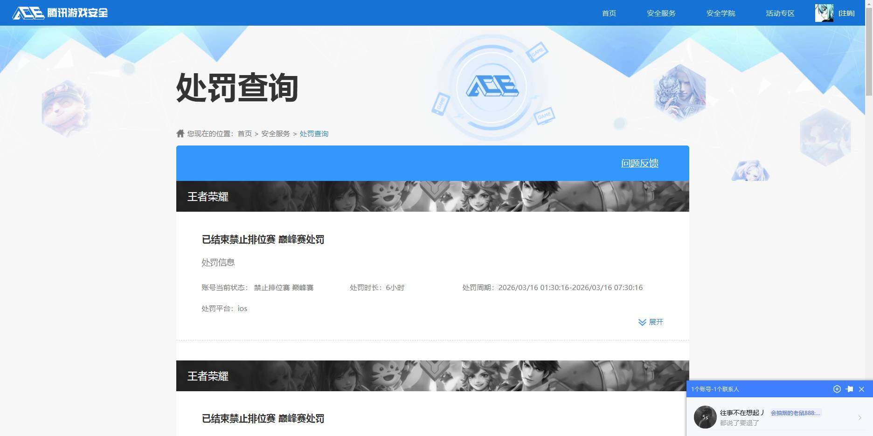The image size is (873, 436).
Task: Click second 已结束禁止排位赛 巅峰赛处罚 heading
Action: click(263, 419)
